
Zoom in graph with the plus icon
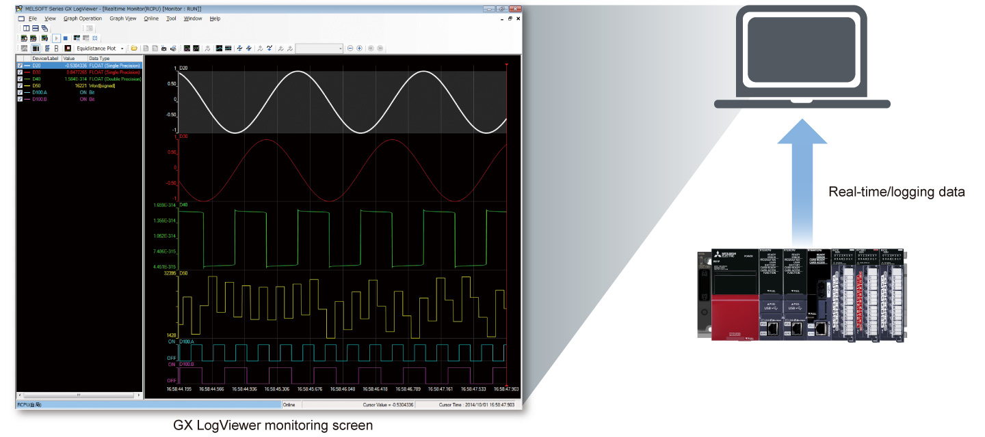coord(359,48)
